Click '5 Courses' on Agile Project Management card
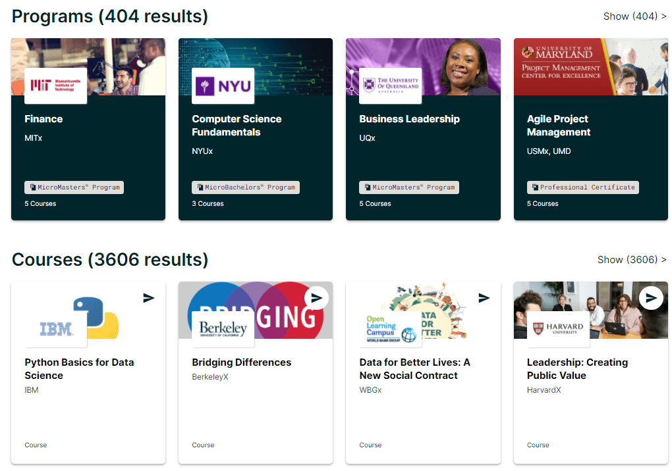Viewport: 672px width, 471px height. pyautogui.click(x=543, y=204)
